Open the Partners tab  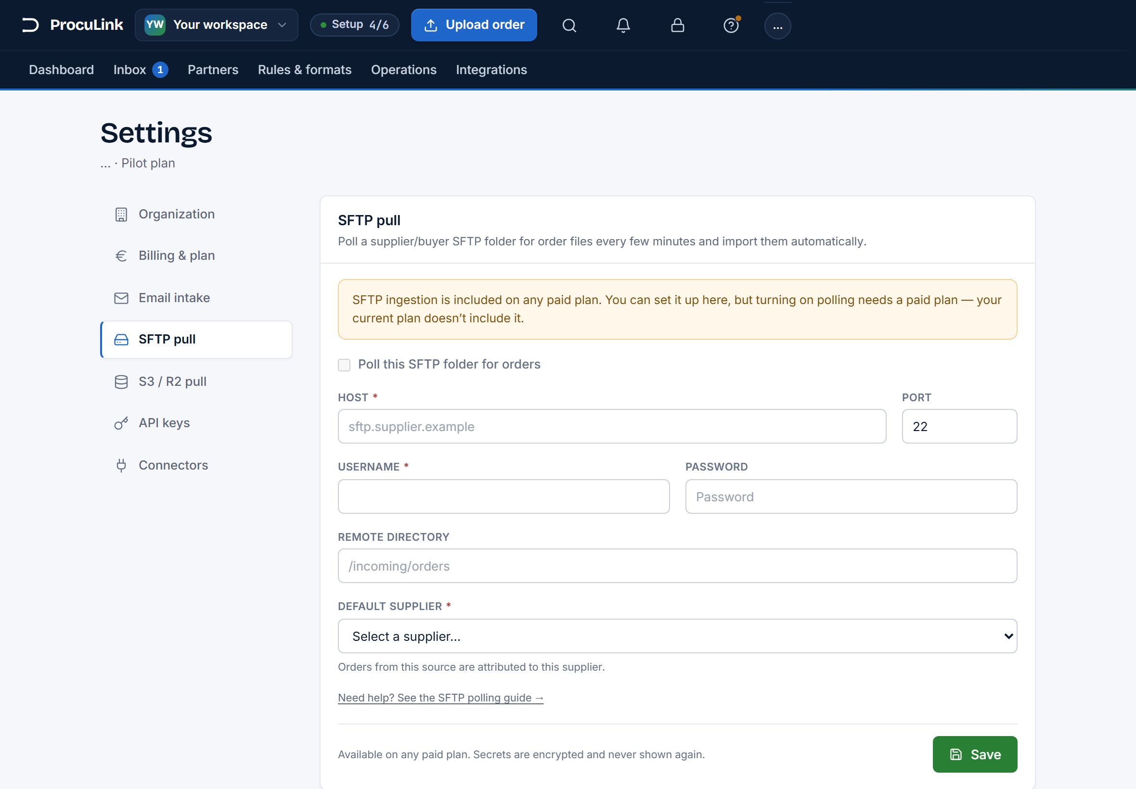tap(213, 70)
